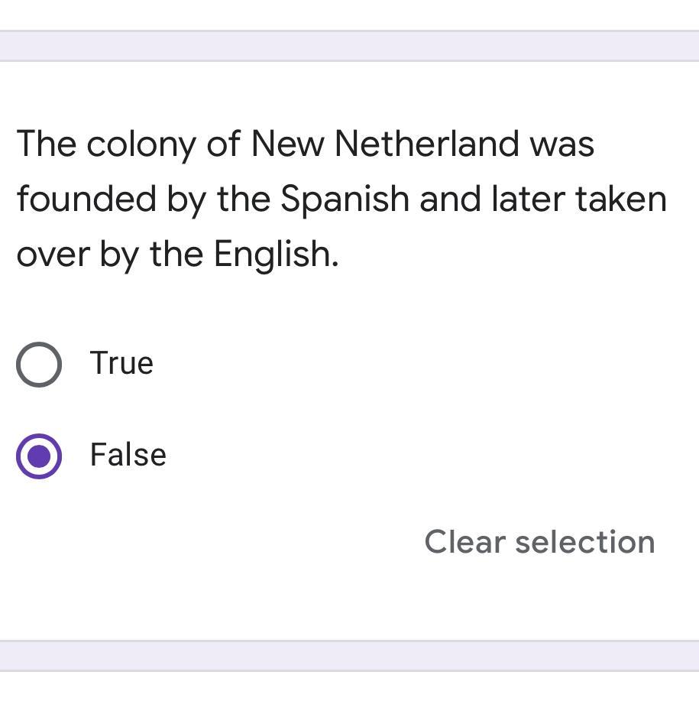The image size is (699, 701).
Task: Reset the answer using Clear selection
Action: 539,542
